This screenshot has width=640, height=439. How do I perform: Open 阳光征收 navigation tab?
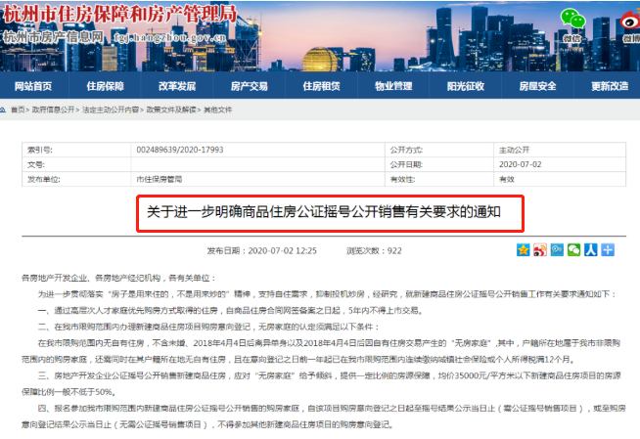point(466,86)
